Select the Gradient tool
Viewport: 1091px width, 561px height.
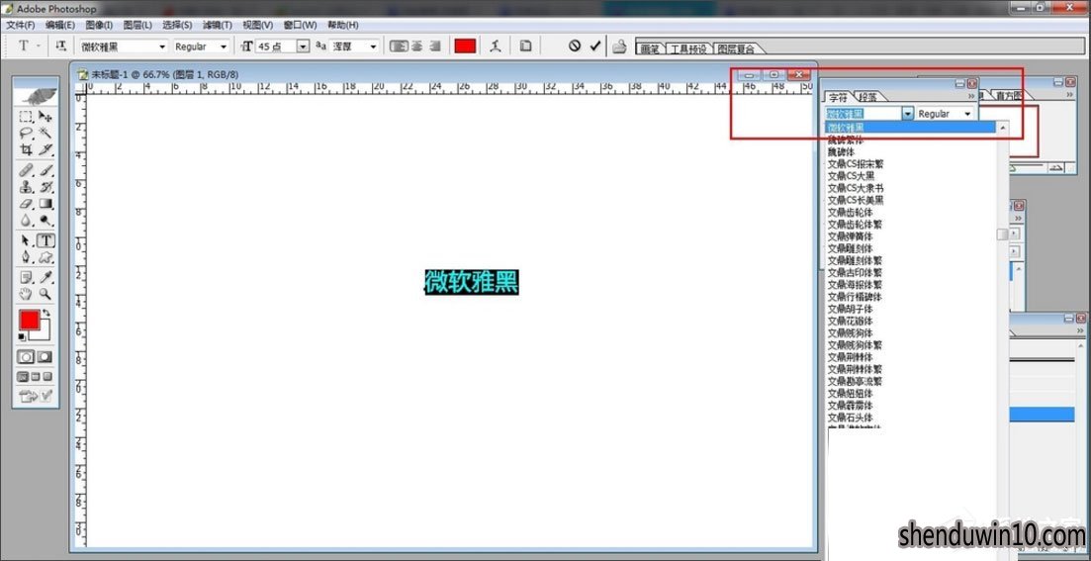(45, 204)
